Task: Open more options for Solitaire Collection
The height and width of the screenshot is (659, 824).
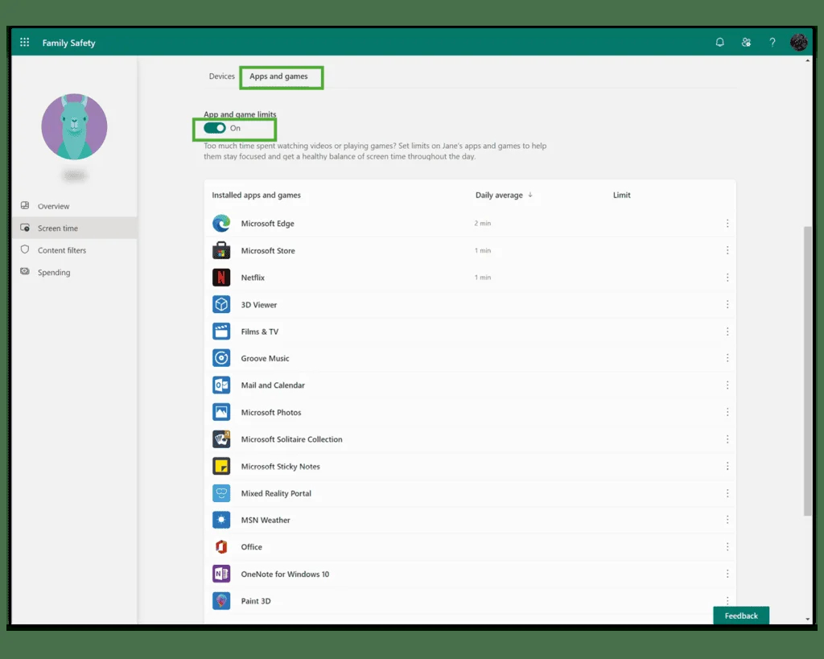Action: point(727,439)
